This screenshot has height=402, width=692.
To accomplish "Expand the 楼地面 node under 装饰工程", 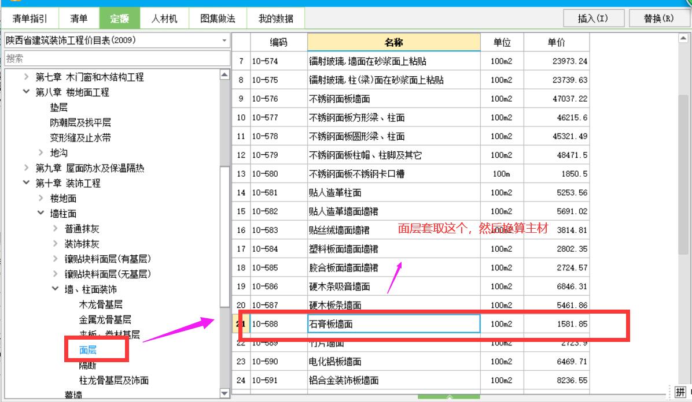I will coord(41,198).
